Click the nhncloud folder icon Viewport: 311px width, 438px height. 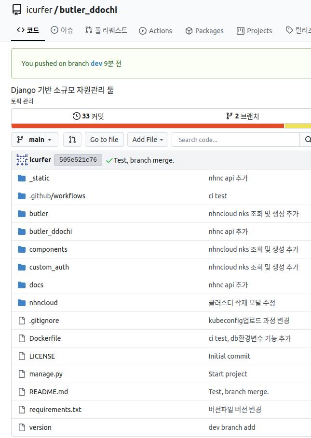click(21, 303)
